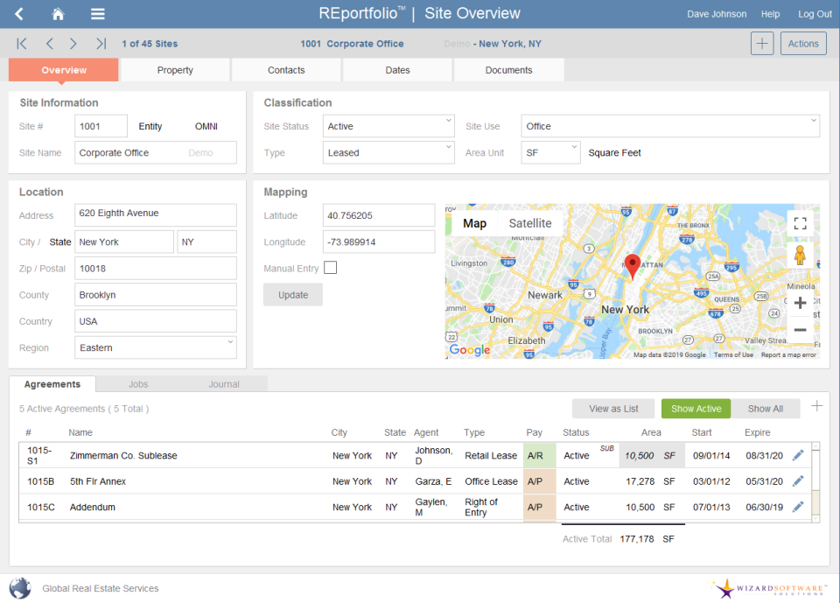840x603 pixels.
Task: Click the Longitude input field
Action: 378,242
